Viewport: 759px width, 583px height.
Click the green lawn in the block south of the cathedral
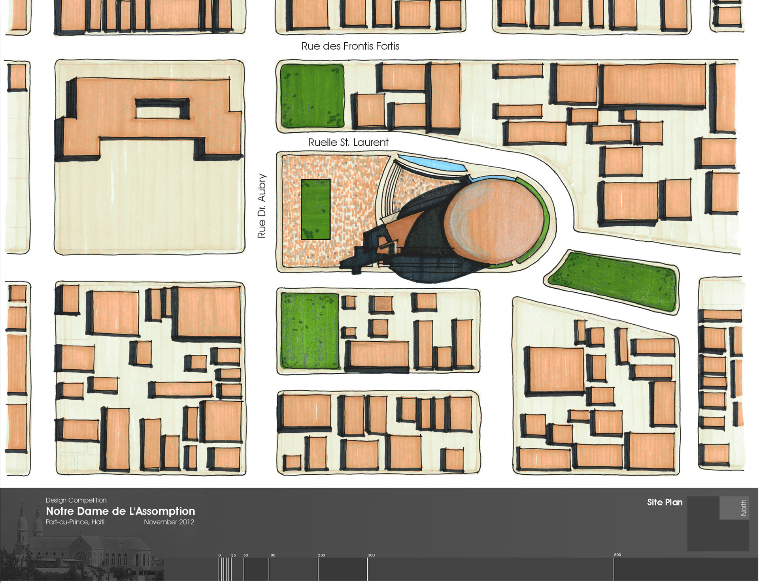(x=310, y=331)
